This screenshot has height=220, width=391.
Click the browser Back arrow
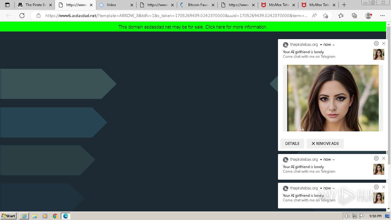point(9,16)
